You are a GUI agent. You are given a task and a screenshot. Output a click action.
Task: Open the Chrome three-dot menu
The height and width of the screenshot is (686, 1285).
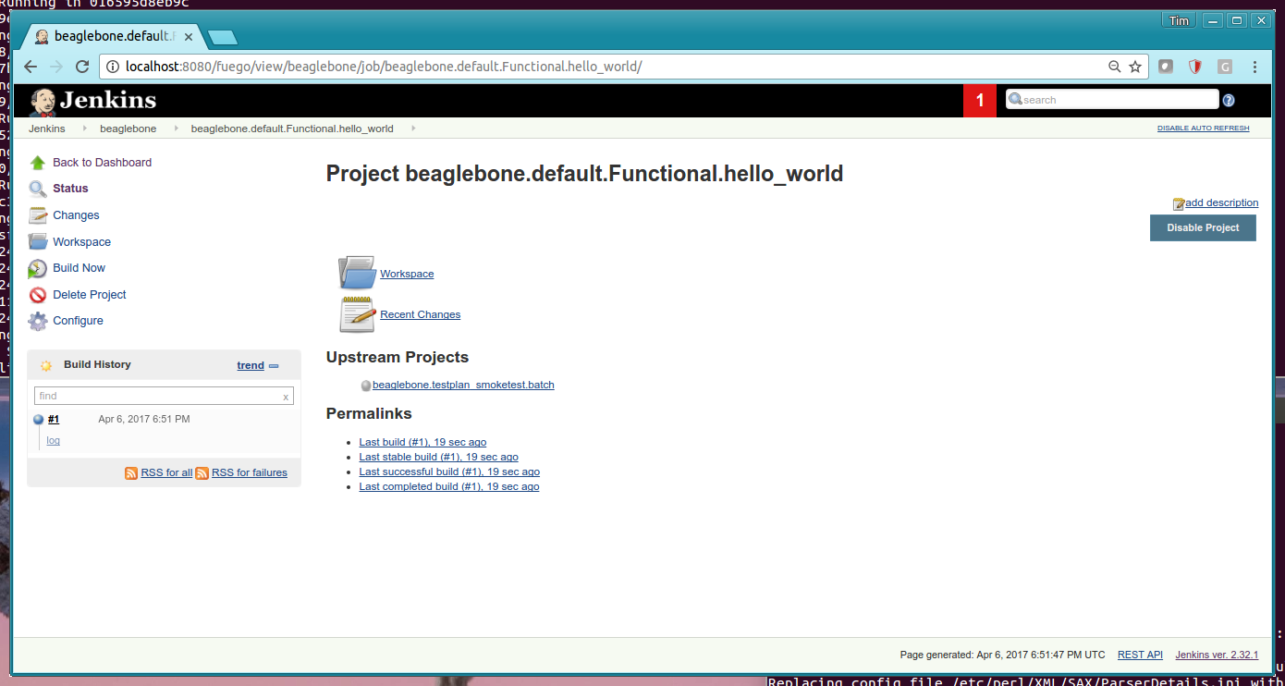click(x=1254, y=67)
